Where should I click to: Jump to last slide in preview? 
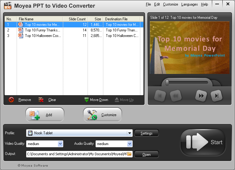click(x=216, y=96)
